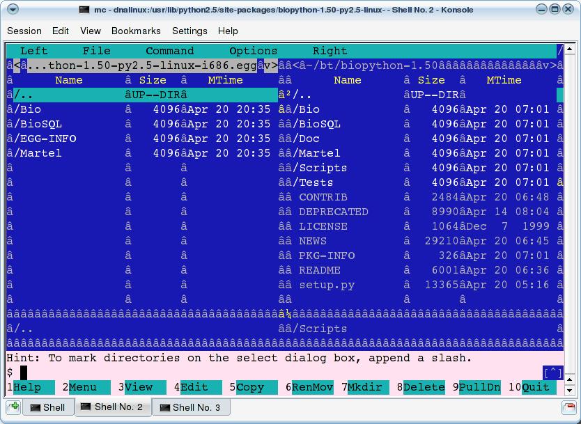
Task: Select /BioSQL in the right panel
Action: point(421,124)
